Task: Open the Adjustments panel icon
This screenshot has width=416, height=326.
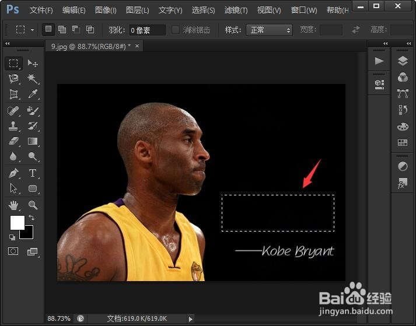Action: point(403,167)
